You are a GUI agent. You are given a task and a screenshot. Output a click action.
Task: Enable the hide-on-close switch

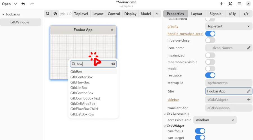(x=210, y=40)
